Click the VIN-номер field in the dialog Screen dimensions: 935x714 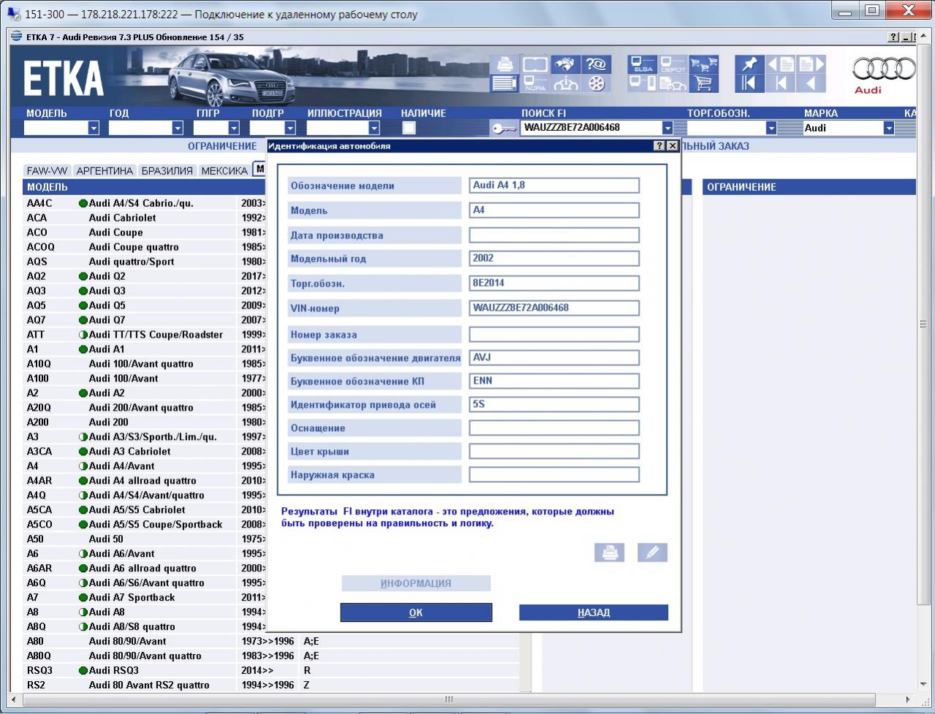[554, 308]
